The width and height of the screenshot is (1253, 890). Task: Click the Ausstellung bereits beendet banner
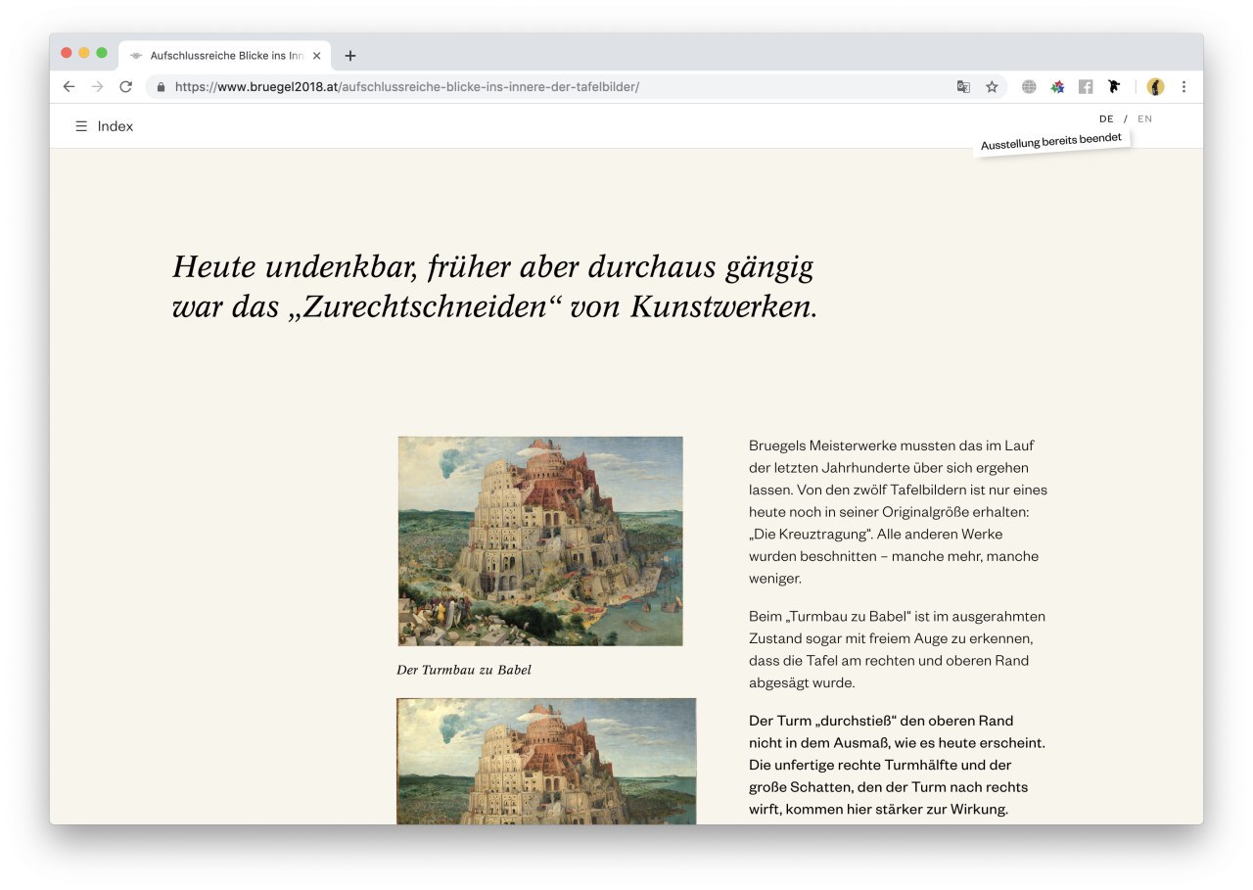click(x=1051, y=142)
